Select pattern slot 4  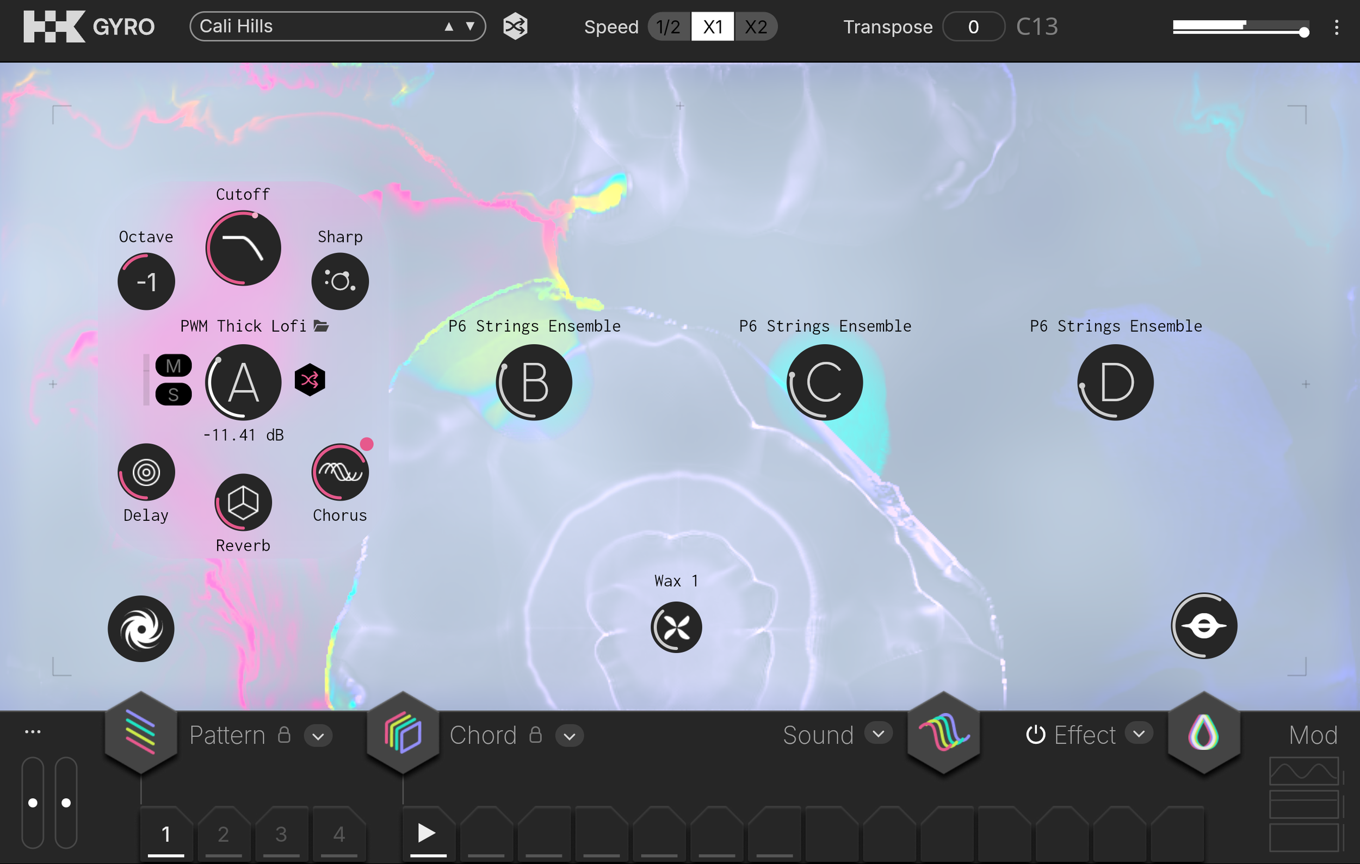point(339,834)
